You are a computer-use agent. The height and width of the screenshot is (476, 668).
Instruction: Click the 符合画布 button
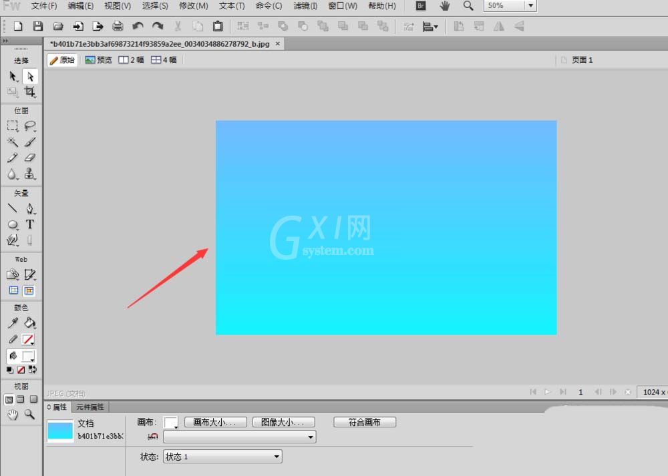(x=365, y=422)
